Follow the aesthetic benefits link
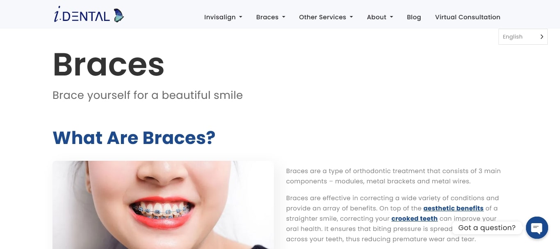The width and height of the screenshot is (560, 249). [453, 208]
